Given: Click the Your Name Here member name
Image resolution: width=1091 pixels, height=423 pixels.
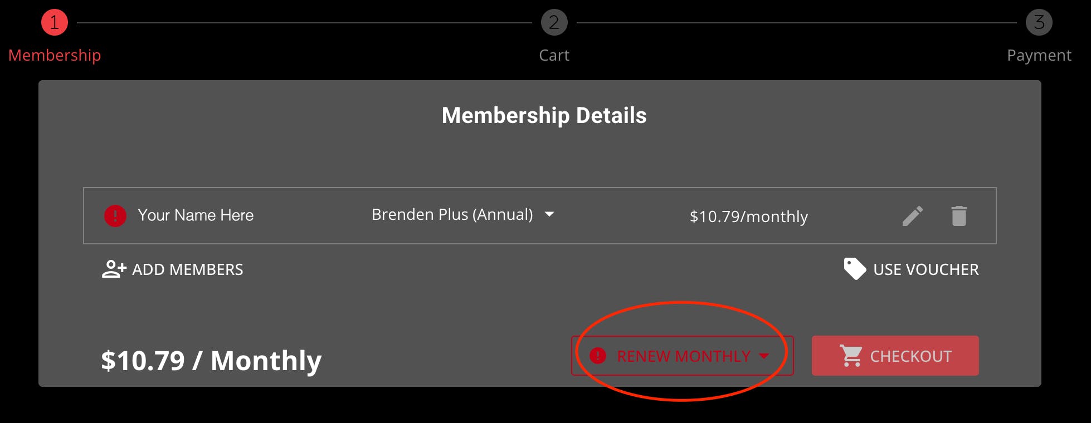Looking at the screenshot, I should click(196, 215).
